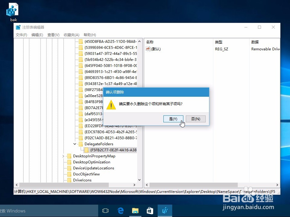Click the Removable Drive data cell
This screenshot has height=217, width=290.
(x=266, y=49)
